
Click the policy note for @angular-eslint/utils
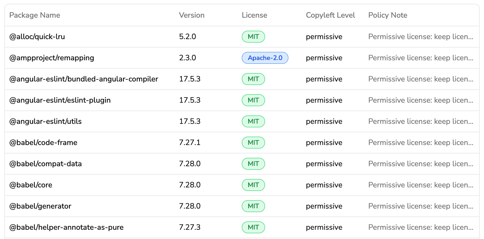[x=421, y=121]
